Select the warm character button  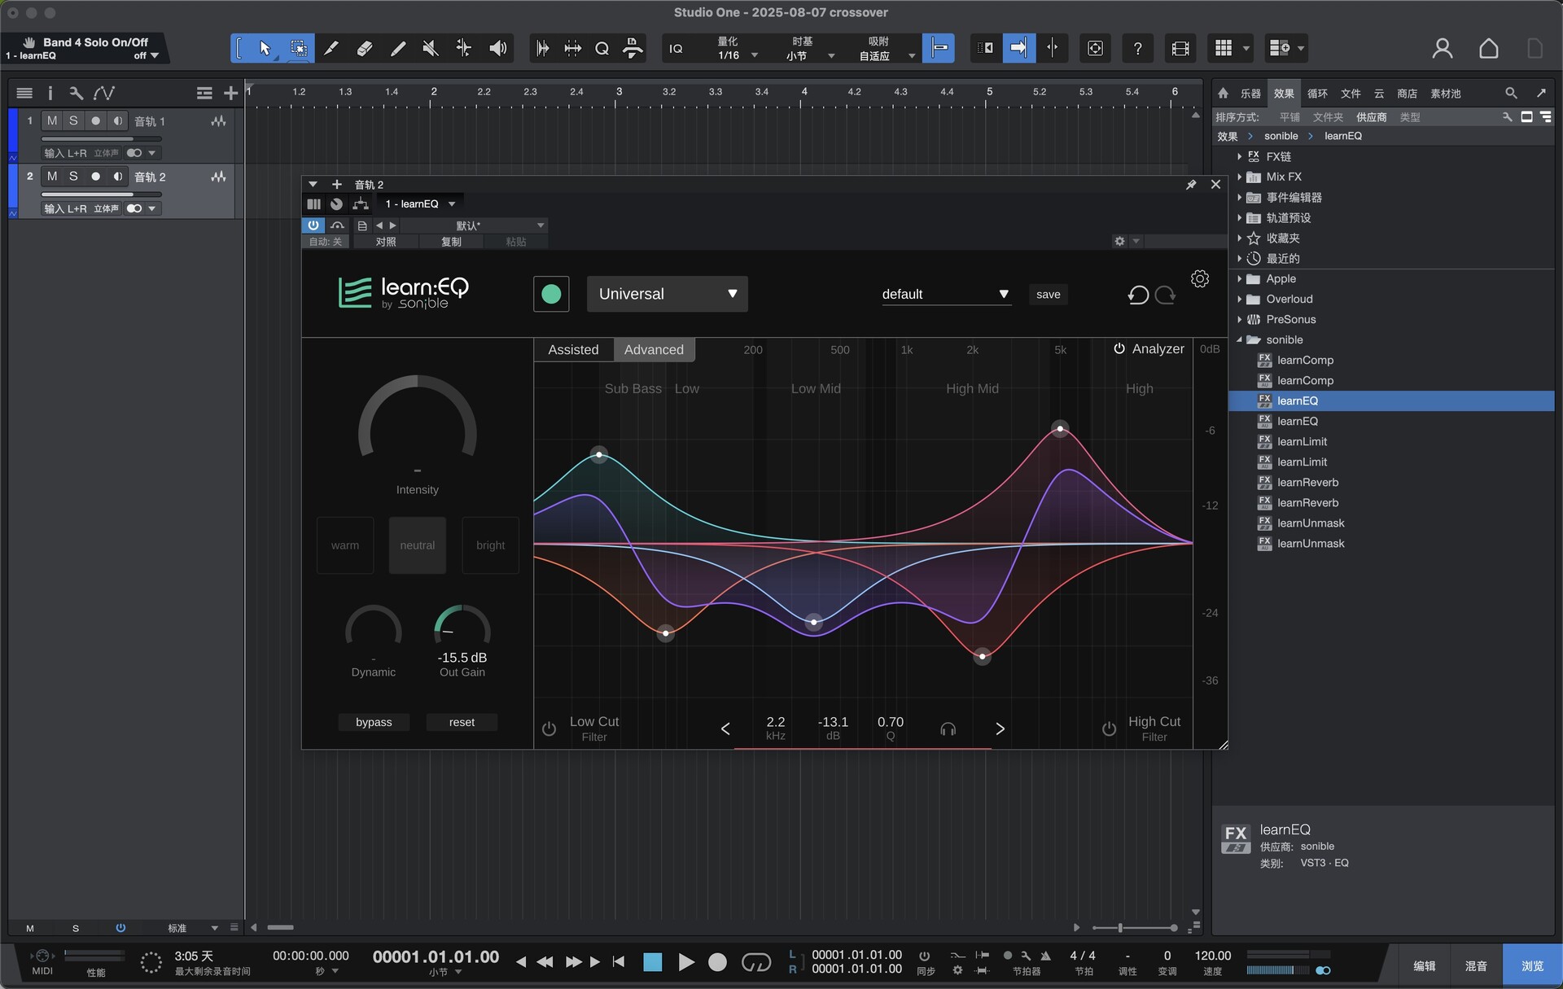(x=345, y=545)
